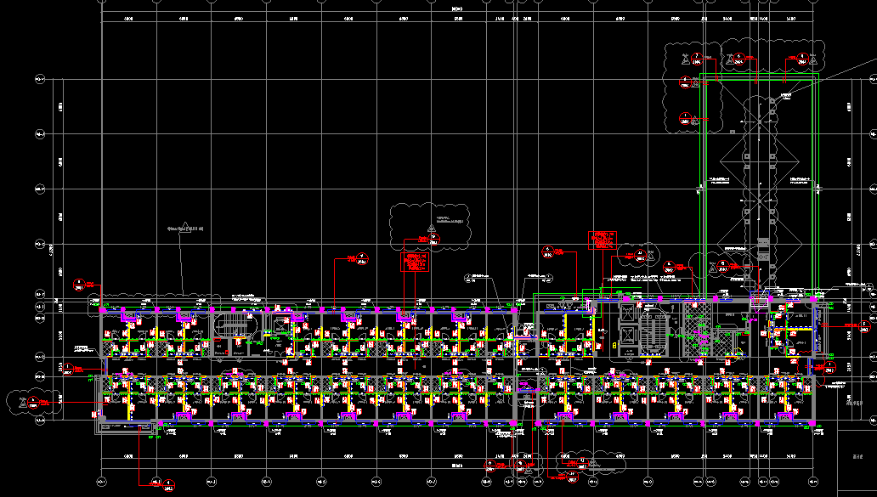Select the white leader annotation text above left wing

click(x=186, y=229)
